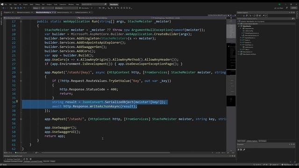
Task: Close the active MeisterStacheWebApi.cs tab
Action: [x=55, y=13]
